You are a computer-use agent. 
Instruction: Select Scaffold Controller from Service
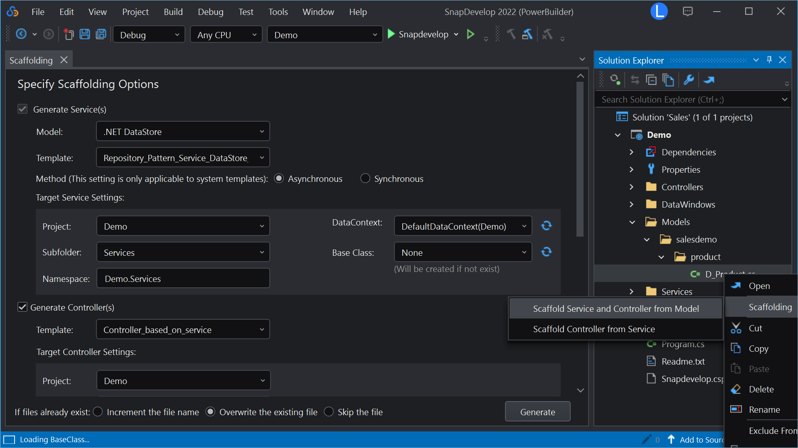tap(616, 329)
